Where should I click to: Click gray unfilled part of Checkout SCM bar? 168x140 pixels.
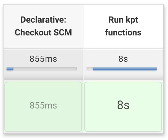pyautogui.click(x=45, y=69)
